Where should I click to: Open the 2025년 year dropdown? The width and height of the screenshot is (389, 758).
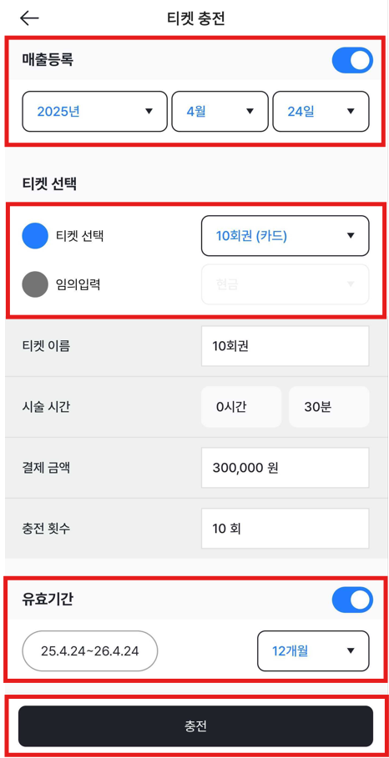[x=95, y=112]
